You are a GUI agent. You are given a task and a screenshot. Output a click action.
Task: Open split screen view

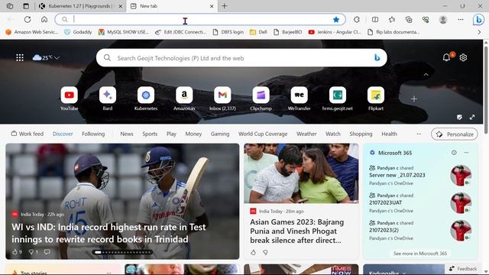[x=375, y=20]
